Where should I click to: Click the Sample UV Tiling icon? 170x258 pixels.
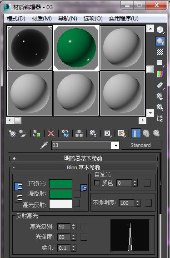(x=160, y=63)
